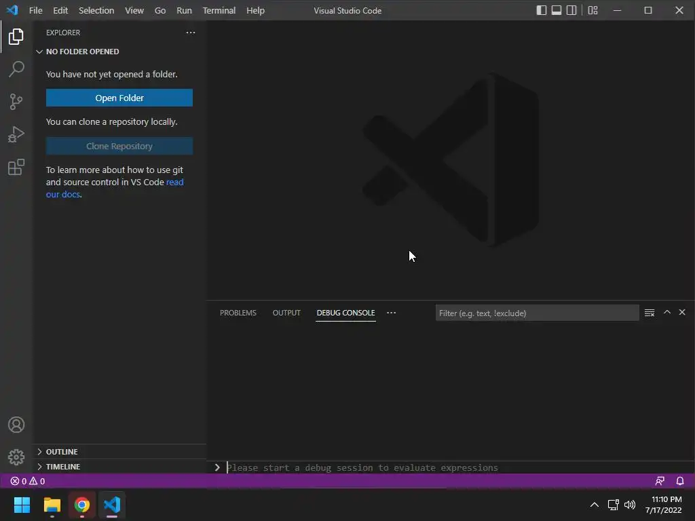The image size is (695, 521).
Task: Click the Clone Repository button
Action: click(x=119, y=147)
